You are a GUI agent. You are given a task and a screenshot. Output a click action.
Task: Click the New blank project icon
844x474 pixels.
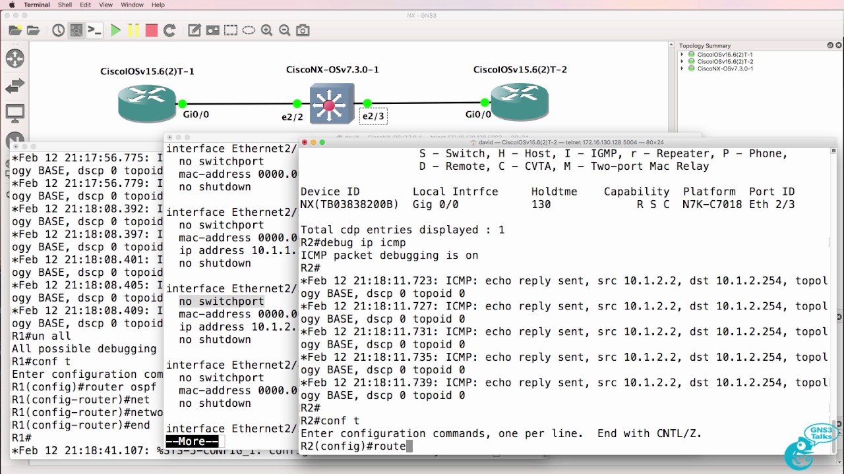tap(15, 30)
